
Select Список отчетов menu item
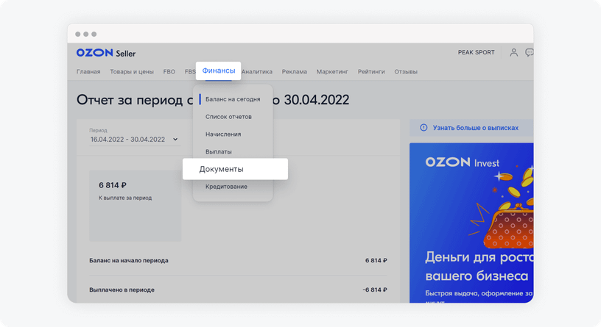coord(228,117)
